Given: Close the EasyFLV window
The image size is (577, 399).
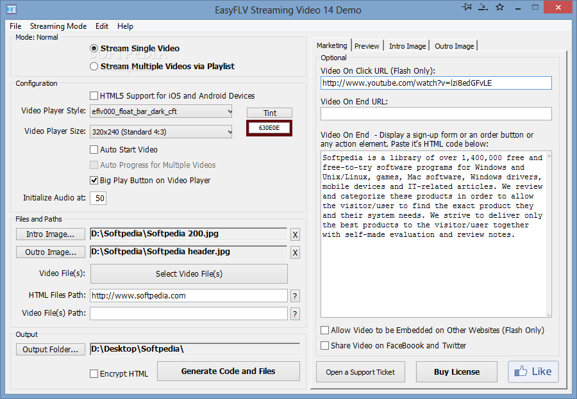Looking at the screenshot, I should pos(558,7).
